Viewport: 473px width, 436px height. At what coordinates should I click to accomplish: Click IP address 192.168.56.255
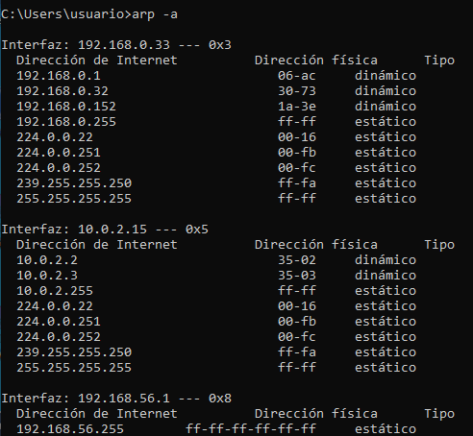click(x=70, y=429)
